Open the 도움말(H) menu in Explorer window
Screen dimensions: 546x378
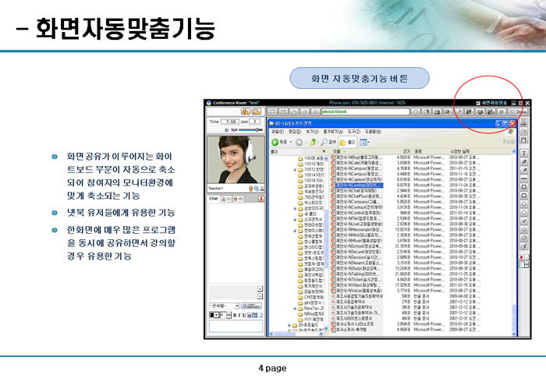click(373, 132)
